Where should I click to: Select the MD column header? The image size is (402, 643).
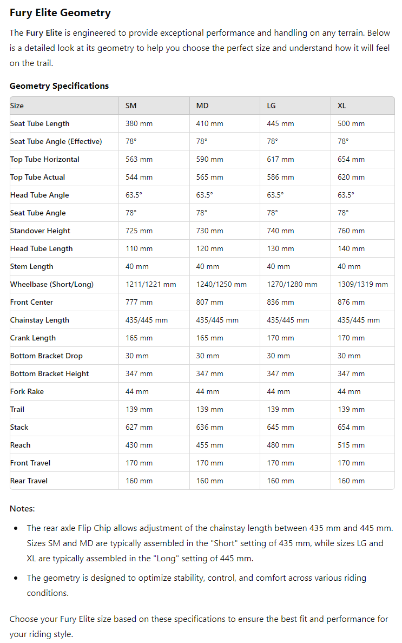[202, 106]
